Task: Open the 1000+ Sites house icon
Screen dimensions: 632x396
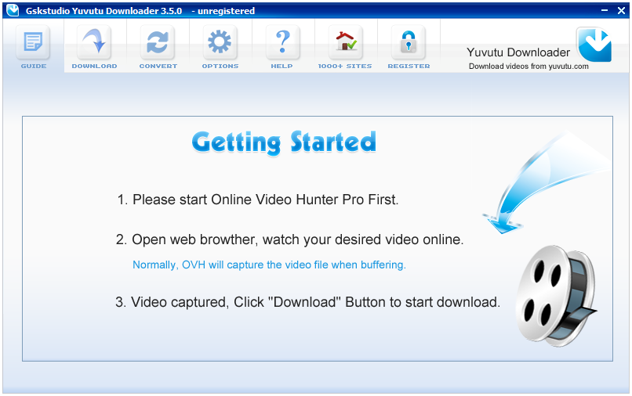Action: coord(345,42)
